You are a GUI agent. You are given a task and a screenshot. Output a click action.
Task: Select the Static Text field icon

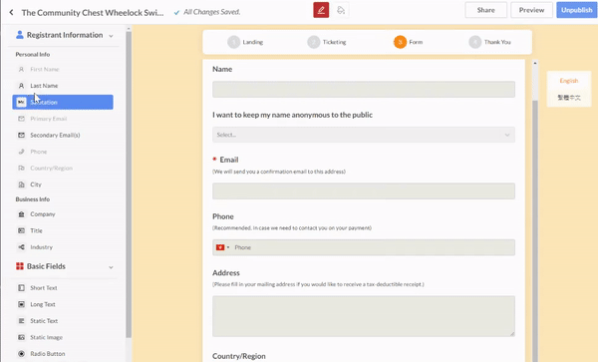pyautogui.click(x=21, y=321)
